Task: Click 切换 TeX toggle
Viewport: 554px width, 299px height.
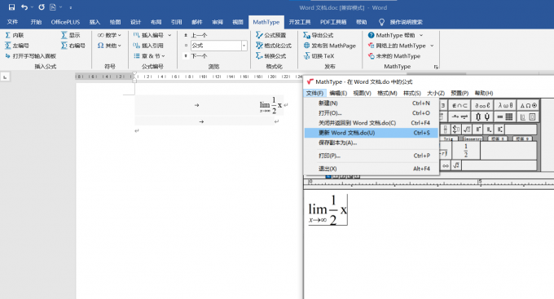Action: [319, 56]
